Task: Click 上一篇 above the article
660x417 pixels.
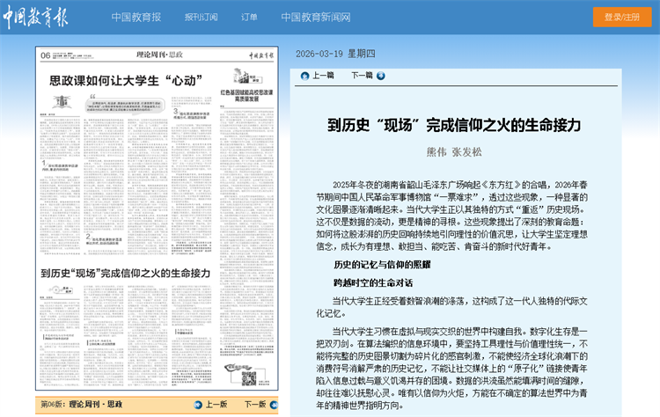Action: click(x=322, y=76)
